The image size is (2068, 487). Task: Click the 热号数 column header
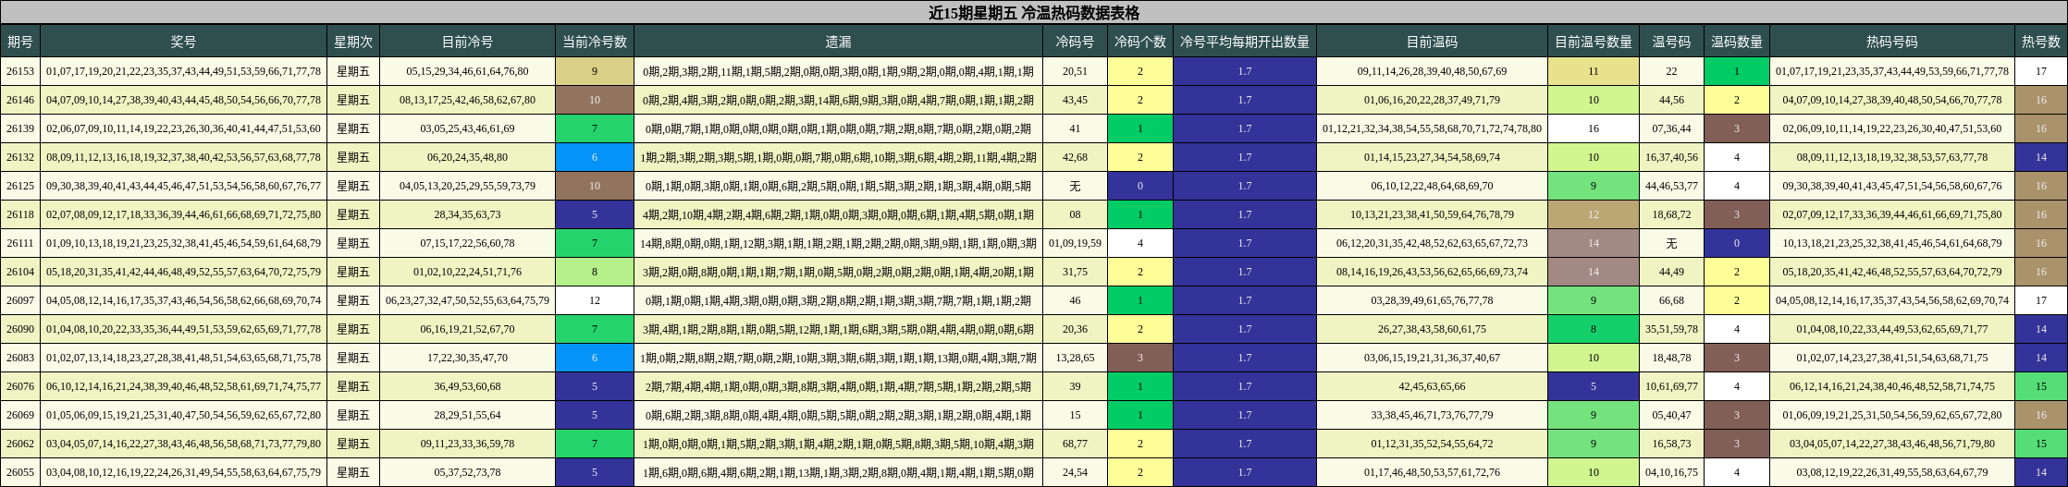(2041, 42)
